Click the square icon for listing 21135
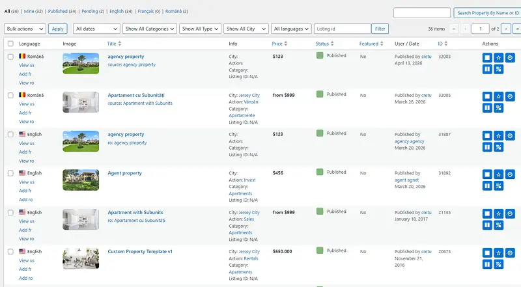This screenshot has width=521, height=287. click(x=488, y=214)
